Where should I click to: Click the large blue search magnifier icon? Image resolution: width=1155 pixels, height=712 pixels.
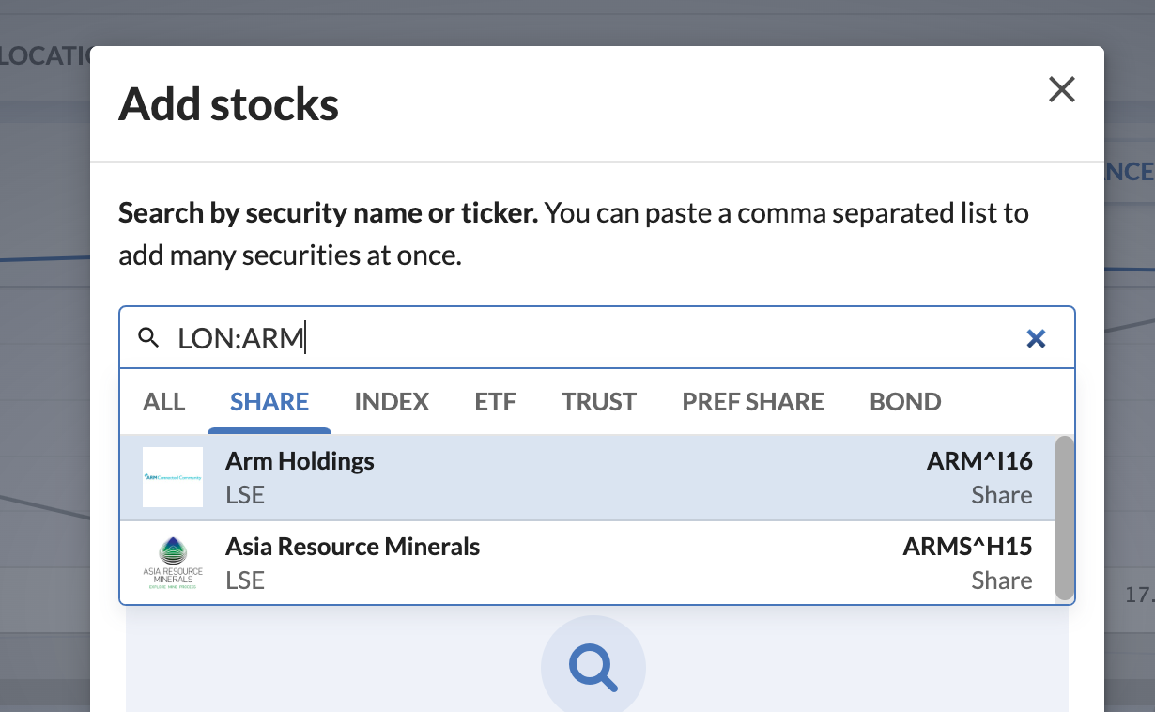pyautogui.click(x=593, y=668)
